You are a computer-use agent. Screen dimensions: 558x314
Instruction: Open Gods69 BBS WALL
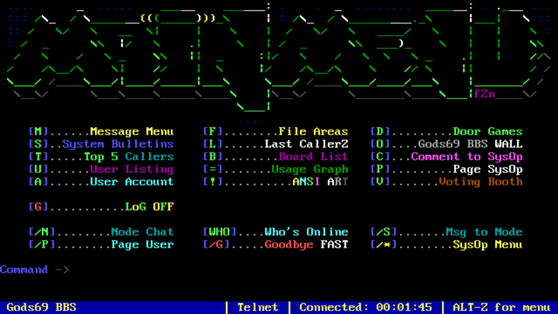pyautogui.click(x=470, y=144)
